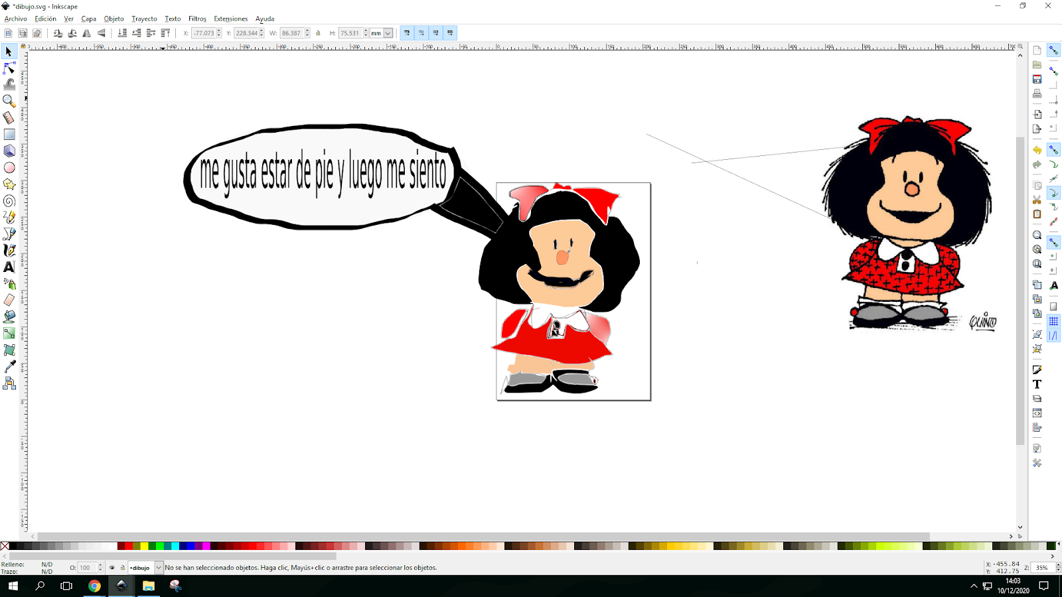Toggle the width/height lock ratio
1062x597 pixels.
[318, 33]
